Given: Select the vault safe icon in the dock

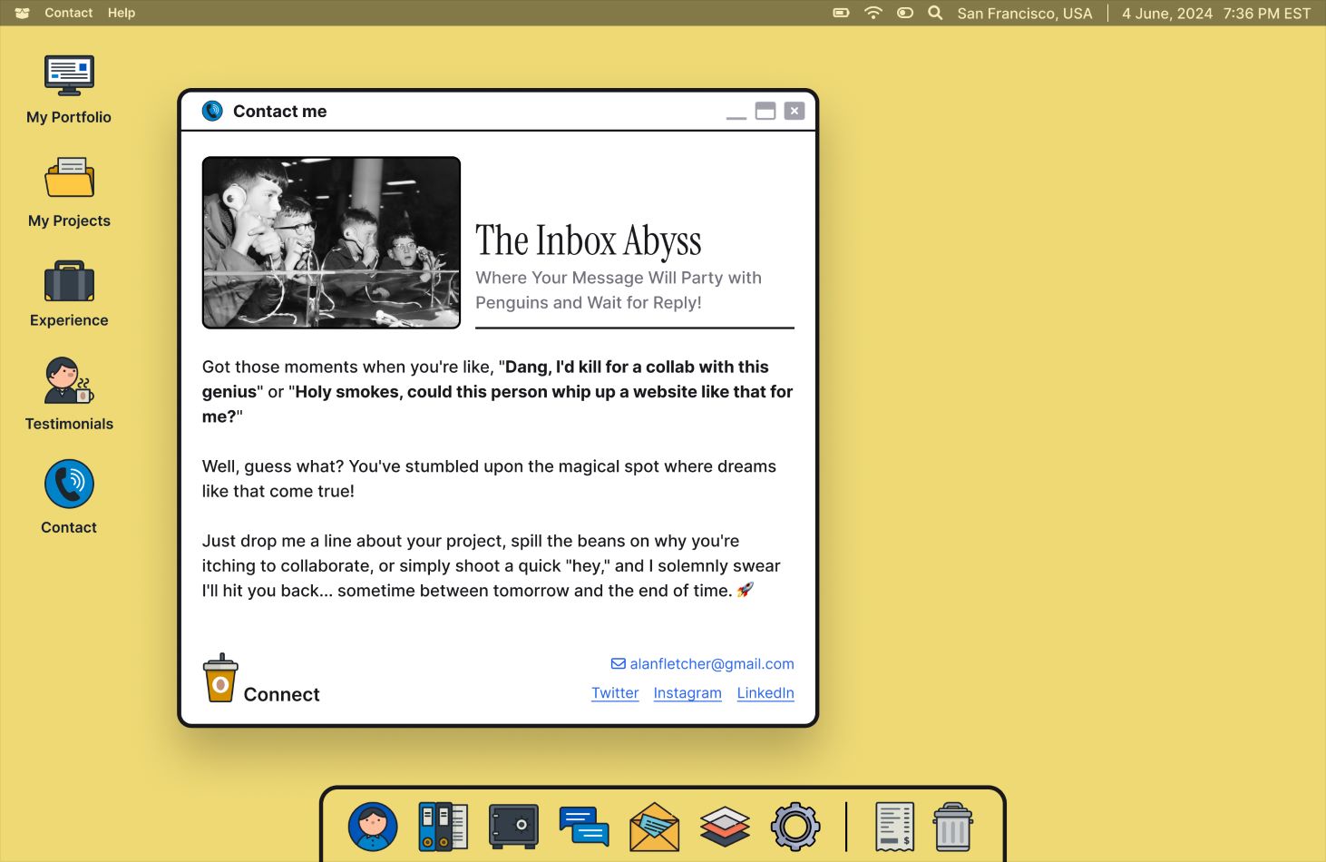Looking at the screenshot, I should click(x=513, y=827).
